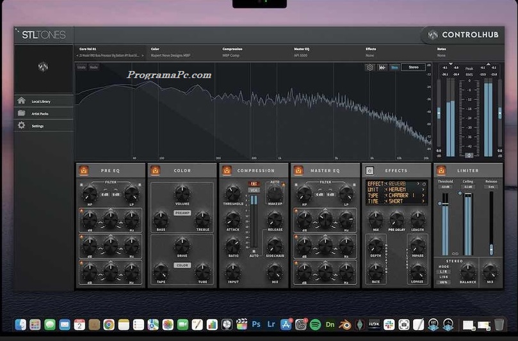Image resolution: width=518 pixels, height=341 pixels.
Task: Click the compressor Sidechain knob
Action: (x=275, y=246)
